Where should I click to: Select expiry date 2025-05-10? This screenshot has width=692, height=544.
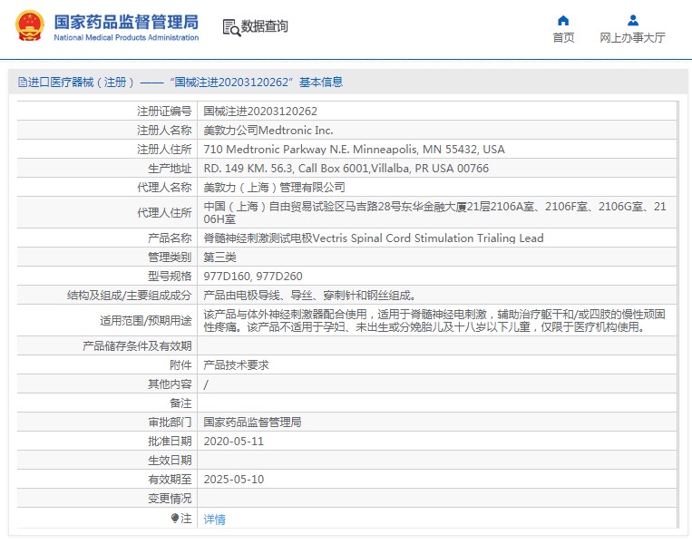click(233, 479)
